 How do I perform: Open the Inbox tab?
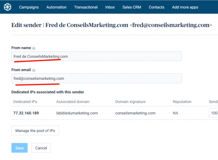tap(110, 7)
